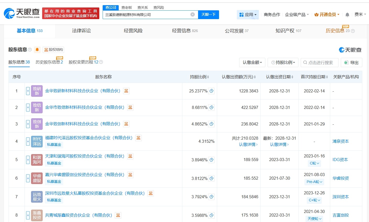Click pie chart icon beside 25.2377% shareholding
The image size is (369, 222).
[x=211, y=91]
